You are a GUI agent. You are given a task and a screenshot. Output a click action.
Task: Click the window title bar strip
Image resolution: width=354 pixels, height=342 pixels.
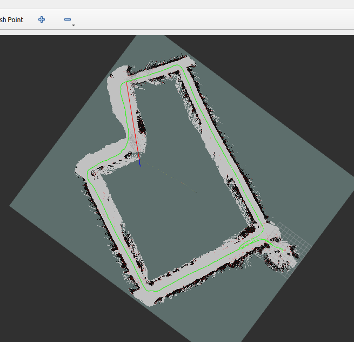pos(177,4)
